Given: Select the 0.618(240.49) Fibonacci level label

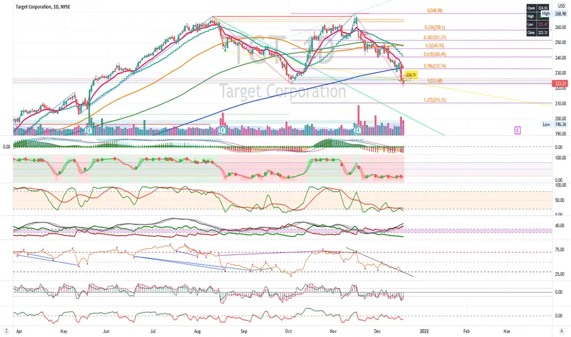Looking at the screenshot, I should point(434,55).
